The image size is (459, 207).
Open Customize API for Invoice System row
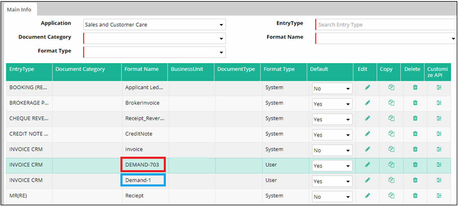439,149
